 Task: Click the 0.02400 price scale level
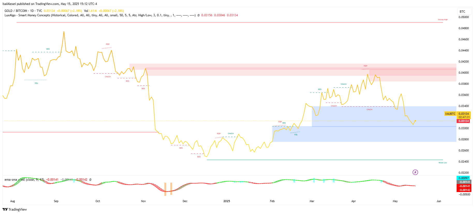[x=464, y=162]
